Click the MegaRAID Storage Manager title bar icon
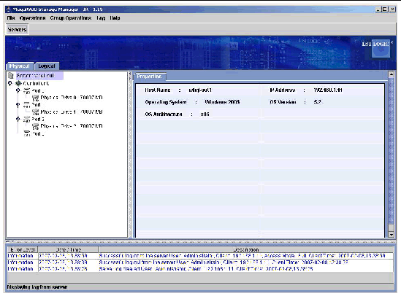The height and width of the screenshot is (296, 401). tap(9, 9)
